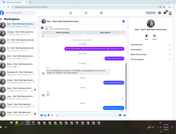Click the More options button
Viewport: 176px width, 134px height.
coord(105,32)
